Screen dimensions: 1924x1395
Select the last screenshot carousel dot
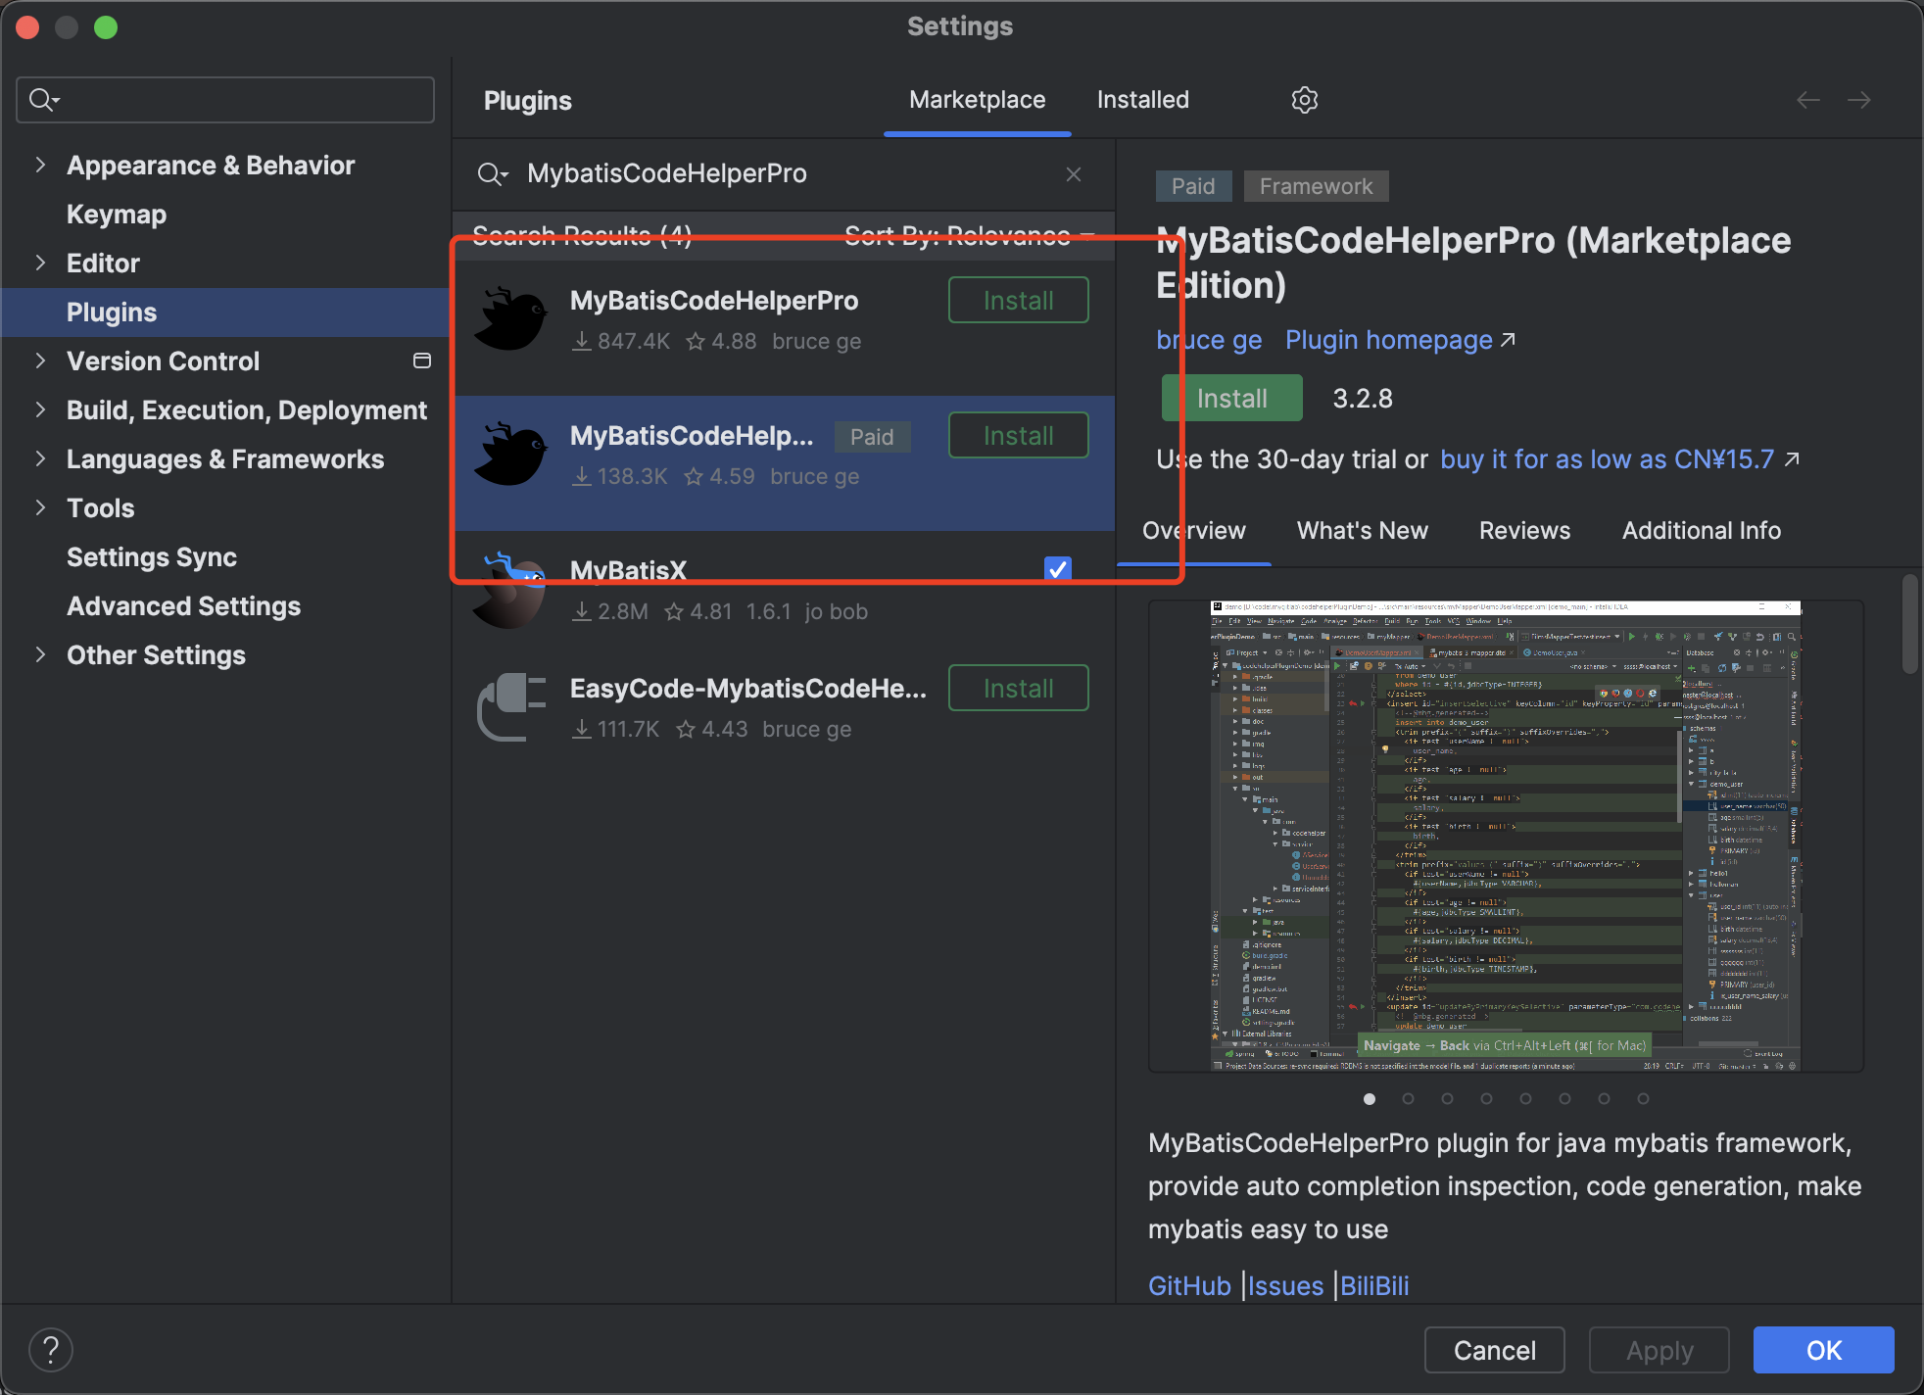[x=1643, y=1099]
